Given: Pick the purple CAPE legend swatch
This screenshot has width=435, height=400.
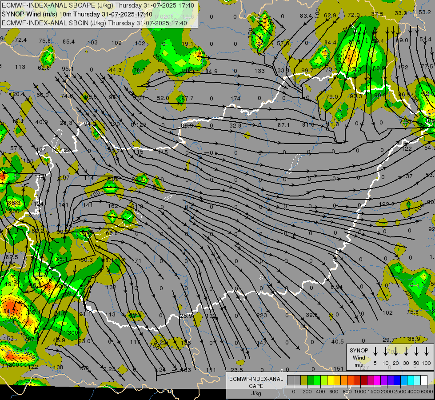Looking at the screenshot, I should click(x=383, y=380).
